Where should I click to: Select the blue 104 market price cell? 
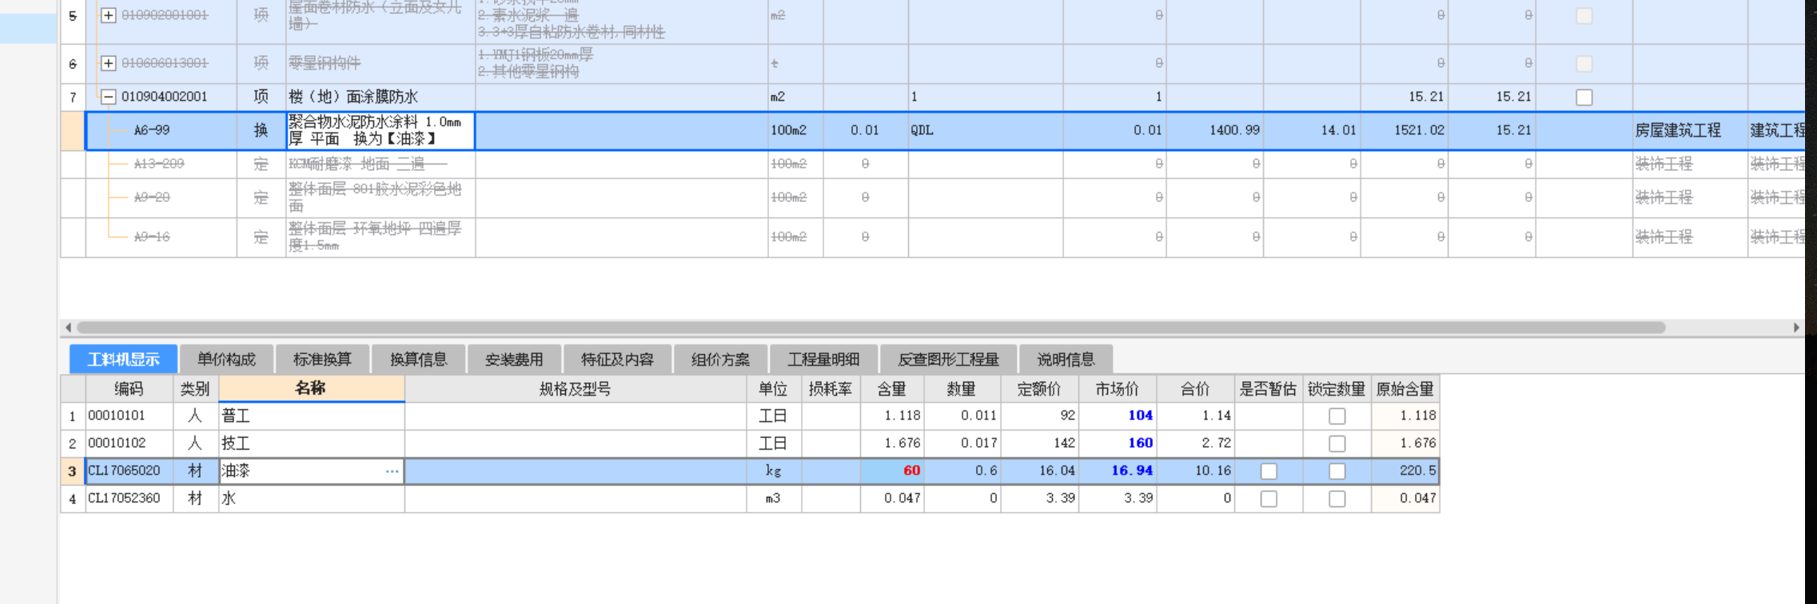coord(1117,415)
